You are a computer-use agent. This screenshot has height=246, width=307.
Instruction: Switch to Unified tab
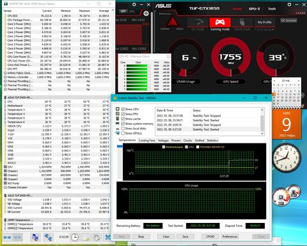click(200, 140)
